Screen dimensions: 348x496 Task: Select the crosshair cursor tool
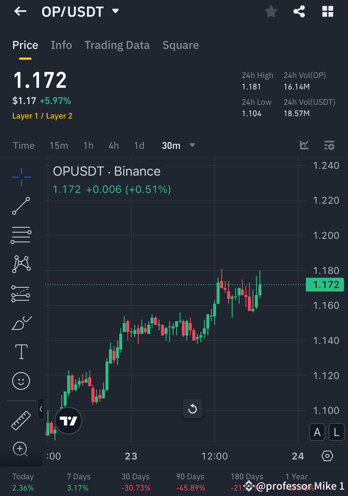[21, 177]
